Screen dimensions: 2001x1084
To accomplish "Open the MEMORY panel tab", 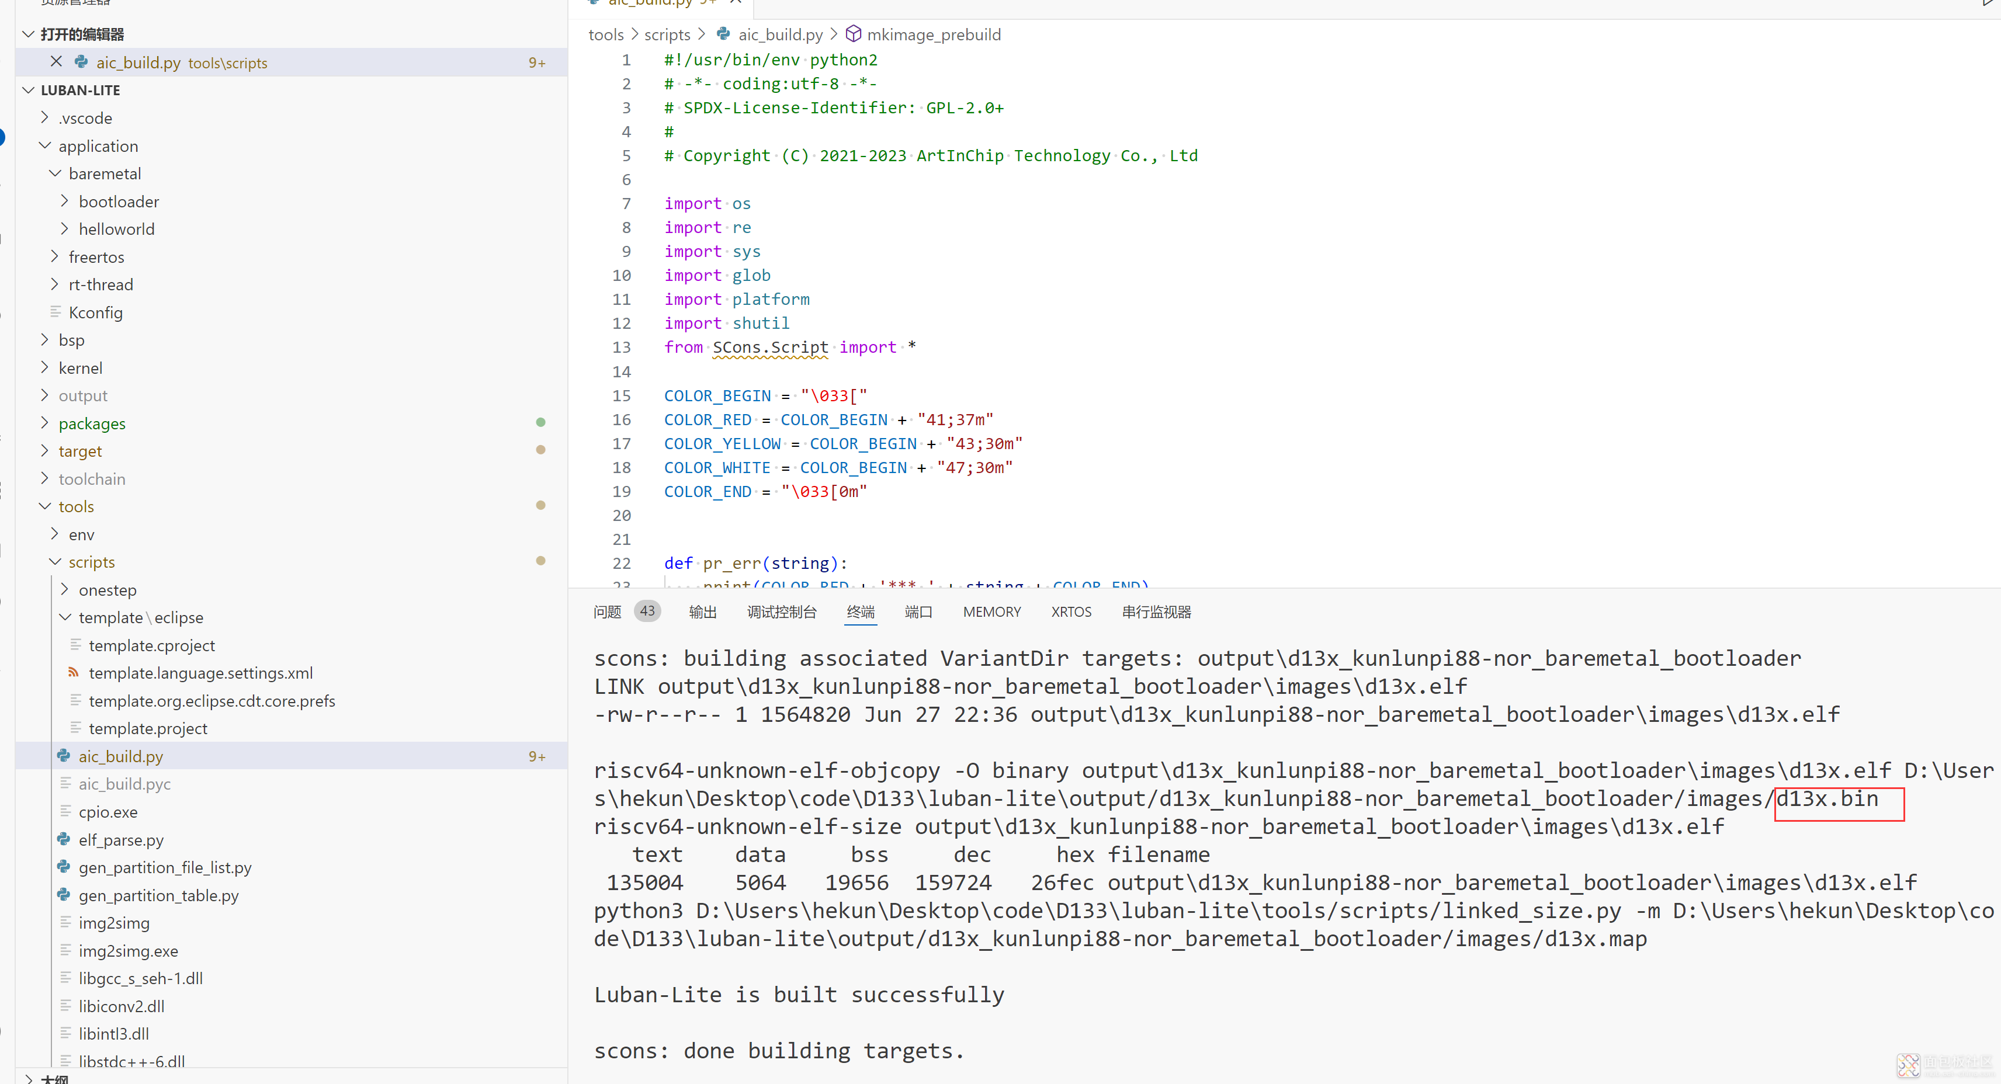I will (992, 612).
